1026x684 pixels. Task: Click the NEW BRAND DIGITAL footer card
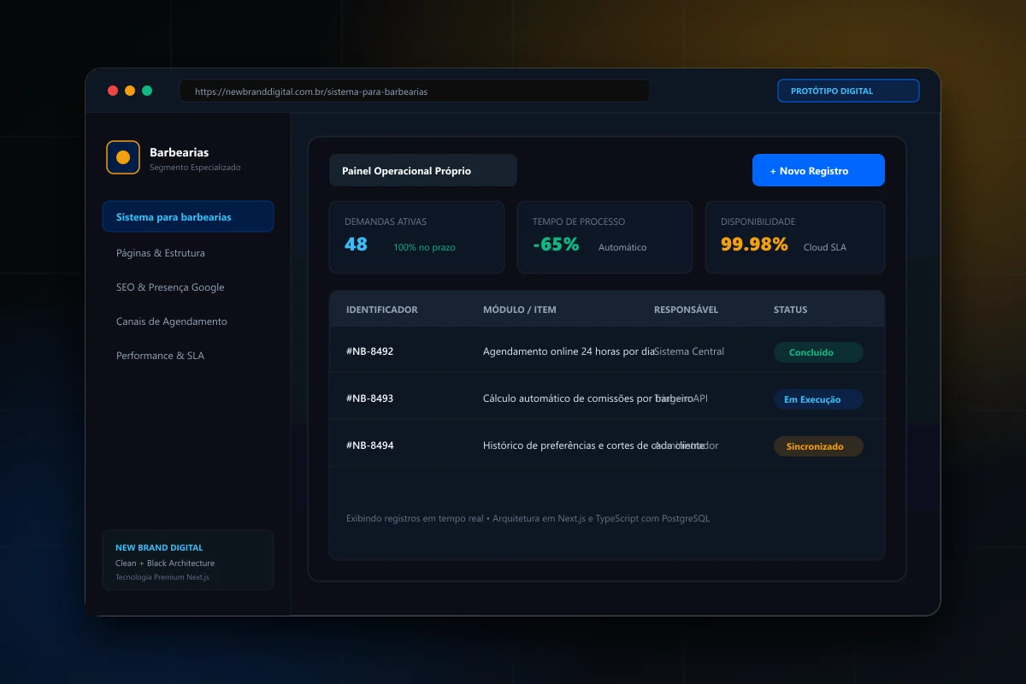pyautogui.click(x=188, y=560)
